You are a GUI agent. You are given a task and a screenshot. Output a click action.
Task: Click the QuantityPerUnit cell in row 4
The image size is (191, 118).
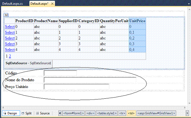click(114, 50)
